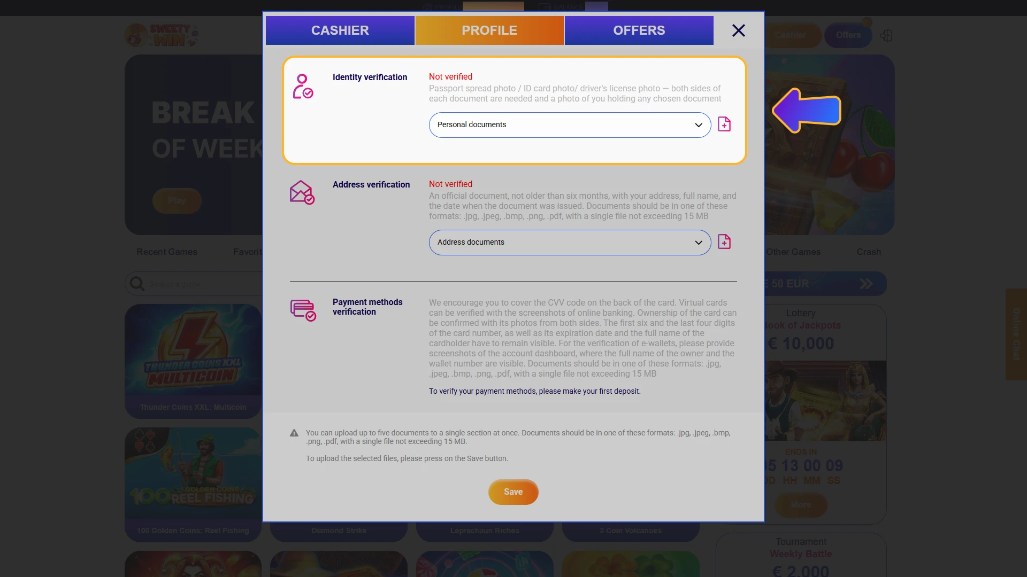Viewport: 1027px width, 577px height.
Task: Click the Identity verification person icon
Action: (302, 87)
